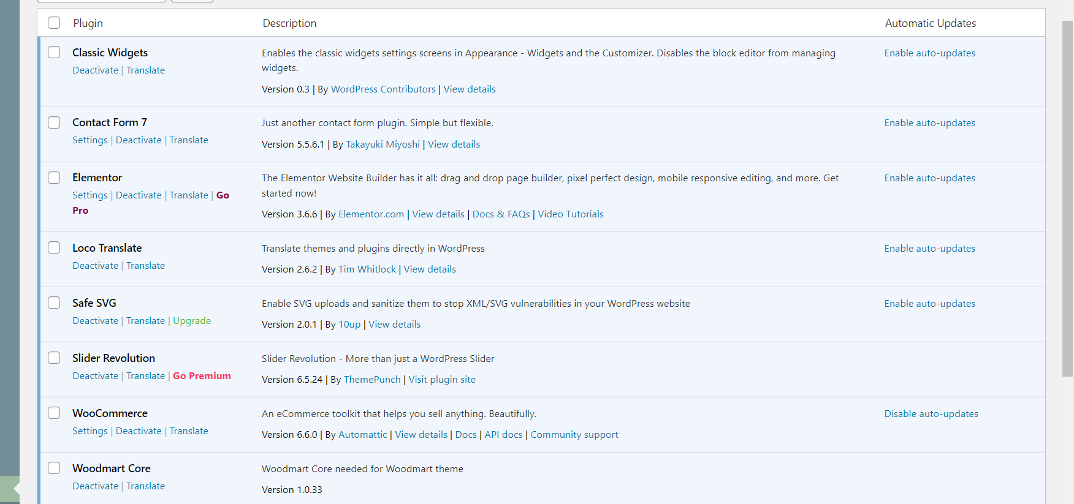Mark the Loco Translate checkbox
Viewport: 1074px width, 504px height.
point(54,247)
